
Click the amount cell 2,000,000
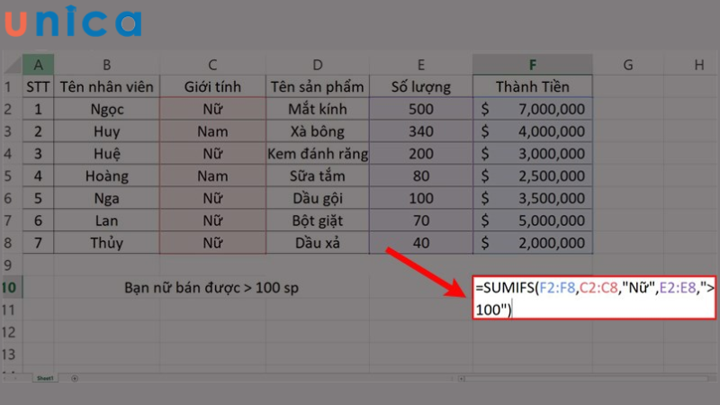tap(533, 243)
